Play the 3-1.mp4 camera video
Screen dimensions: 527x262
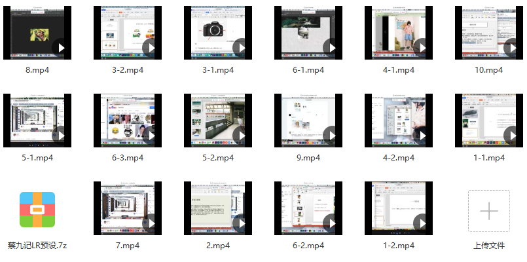point(241,48)
